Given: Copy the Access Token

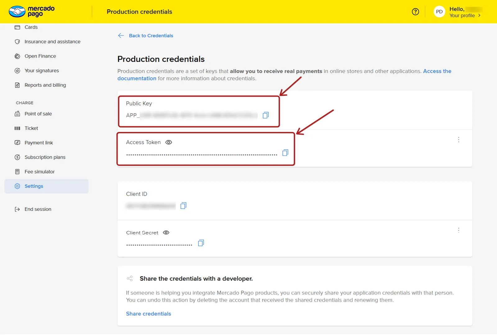Looking at the screenshot, I should tap(285, 153).
